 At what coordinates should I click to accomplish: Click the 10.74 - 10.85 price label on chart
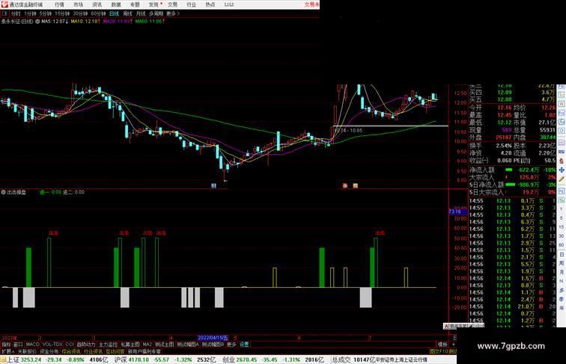pos(348,131)
